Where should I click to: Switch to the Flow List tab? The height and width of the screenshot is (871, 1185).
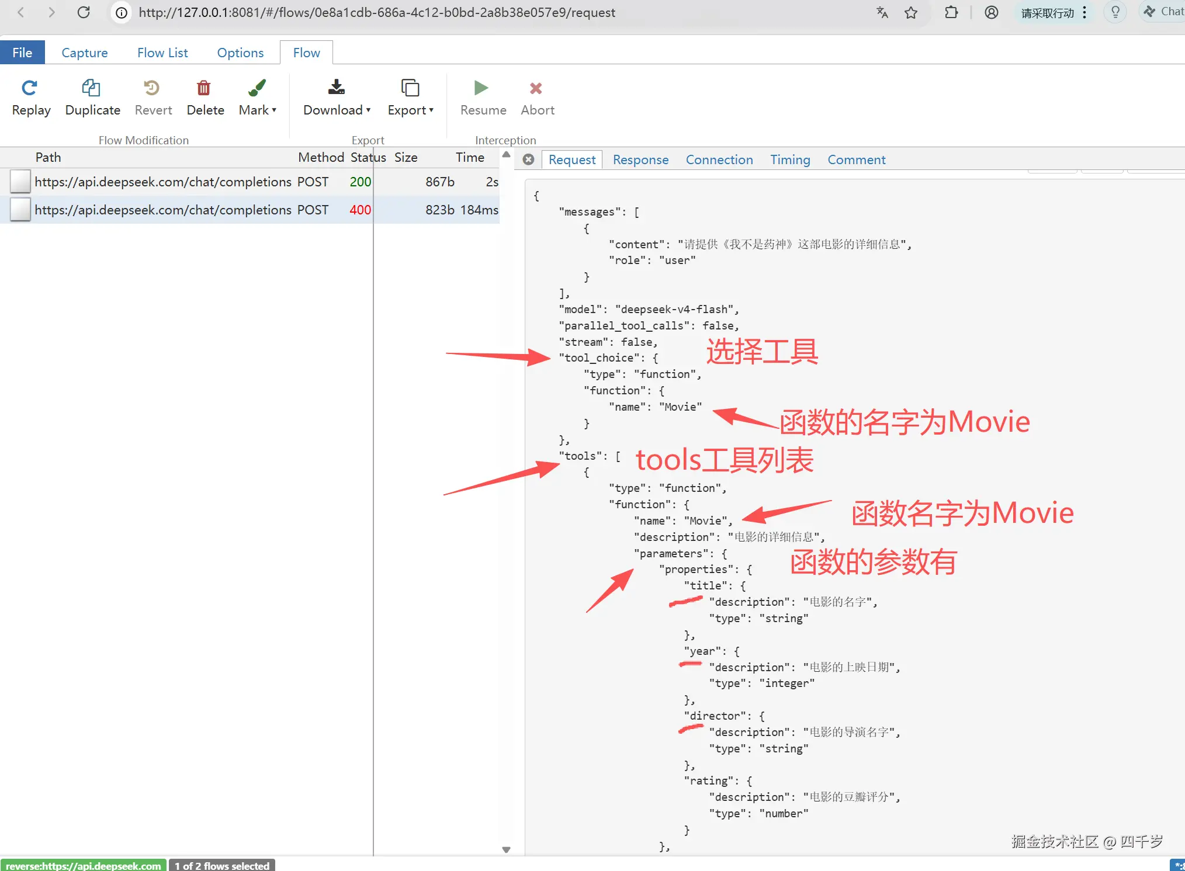(162, 53)
